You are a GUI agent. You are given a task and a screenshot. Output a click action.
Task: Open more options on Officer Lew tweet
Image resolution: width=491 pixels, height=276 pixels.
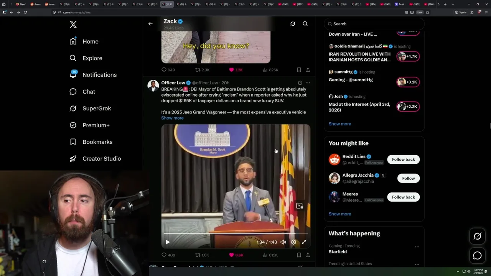(x=308, y=83)
